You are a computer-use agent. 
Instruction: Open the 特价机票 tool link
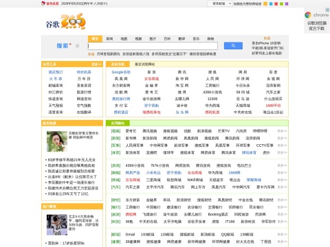pos(84,72)
